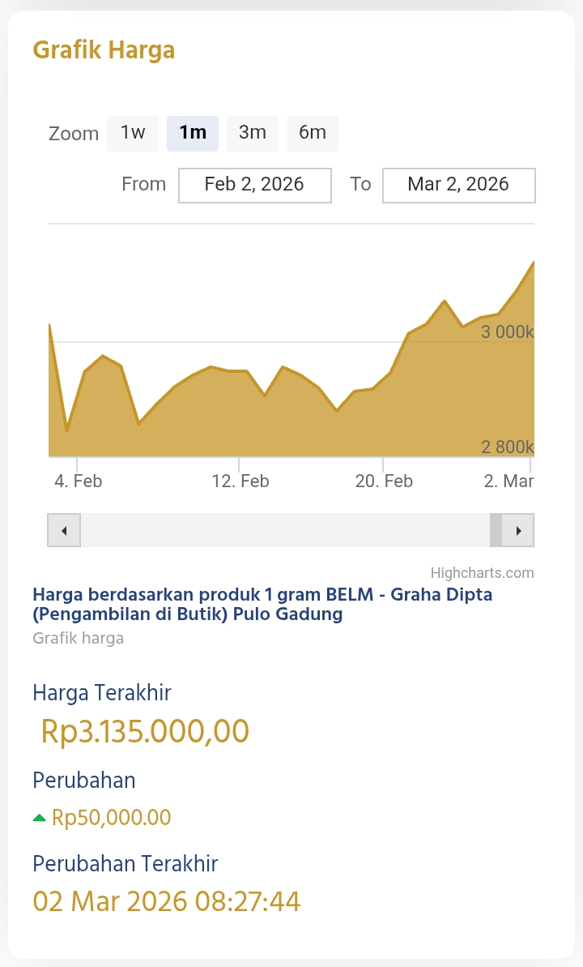583x967 pixels.
Task: Switch chart zoom to 6m
Action: [x=313, y=133]
